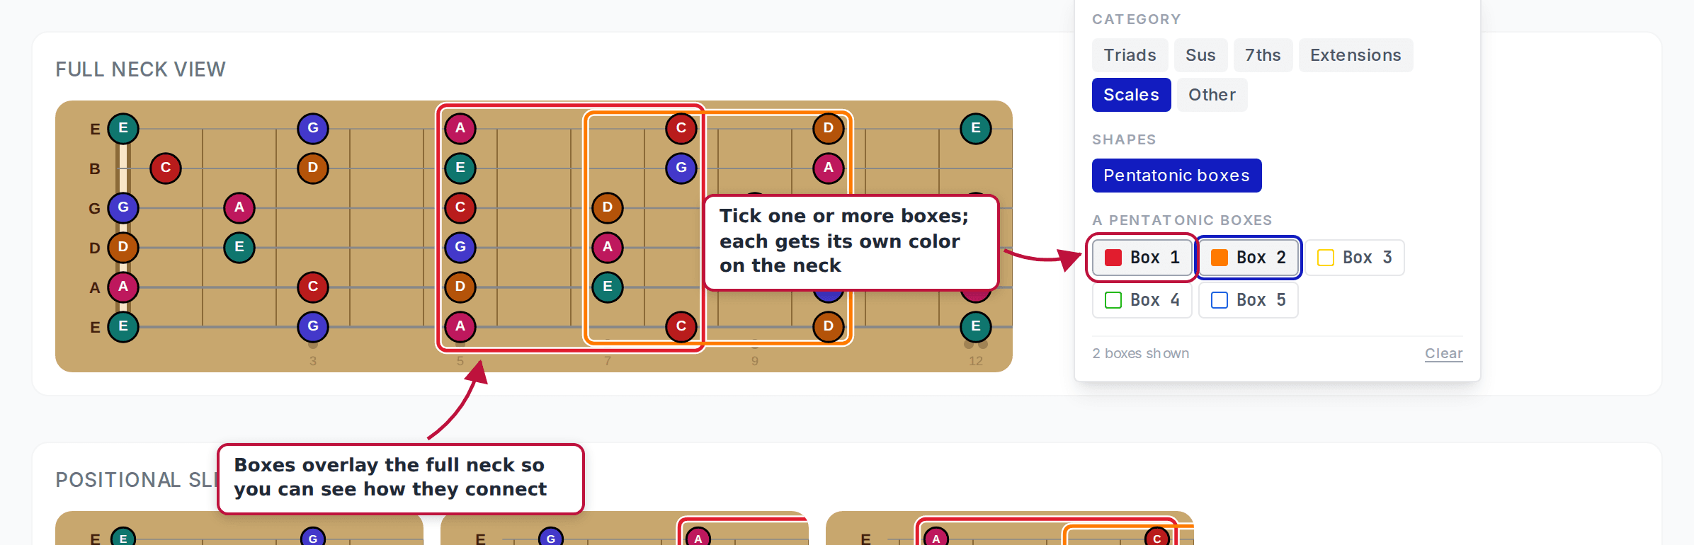Click the 'A PENTATONIC BOXES' section label
Image resolution: width=1694 pixels, height=545 pixels.
1182,220
